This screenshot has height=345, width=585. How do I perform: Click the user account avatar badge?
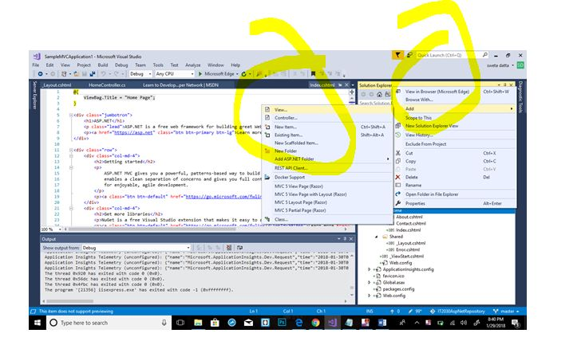coord(520,65)
